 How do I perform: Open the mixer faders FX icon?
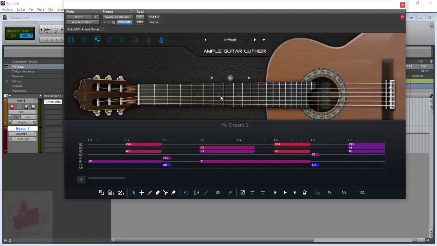pos(123,40)
